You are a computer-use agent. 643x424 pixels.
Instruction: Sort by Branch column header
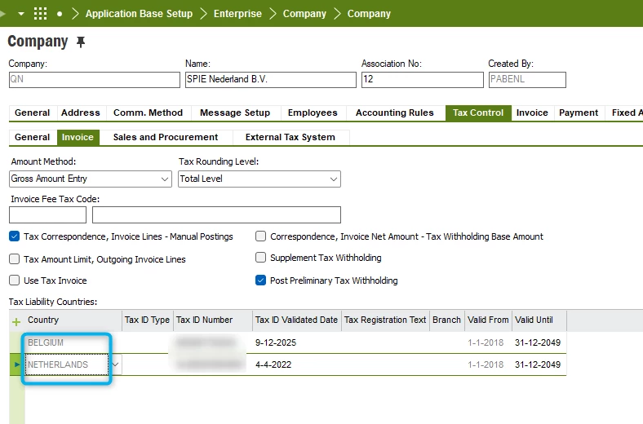coord(446,320)
